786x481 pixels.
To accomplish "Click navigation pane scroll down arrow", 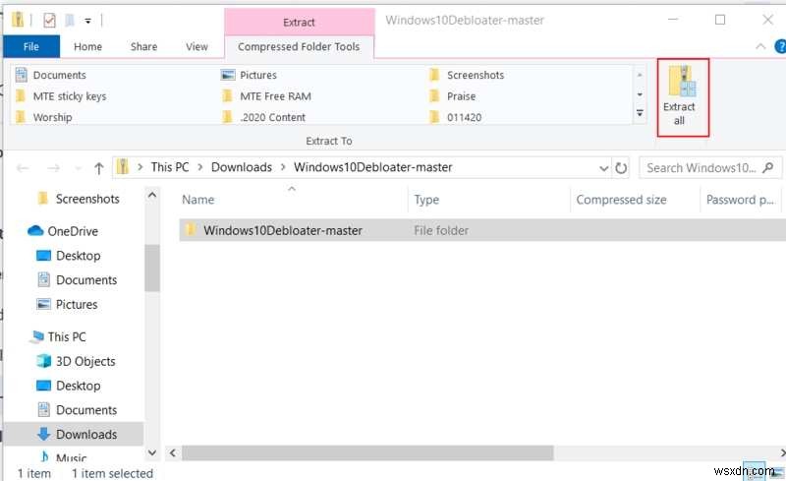I will click(x=152, y=452).
